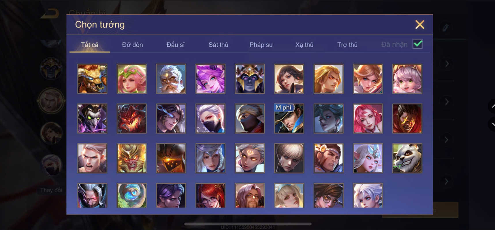The height and width of the screenshot is (230, 495).
Task: Close the 'Chọn tướng' dialog
Action: [x=420, y=25]
